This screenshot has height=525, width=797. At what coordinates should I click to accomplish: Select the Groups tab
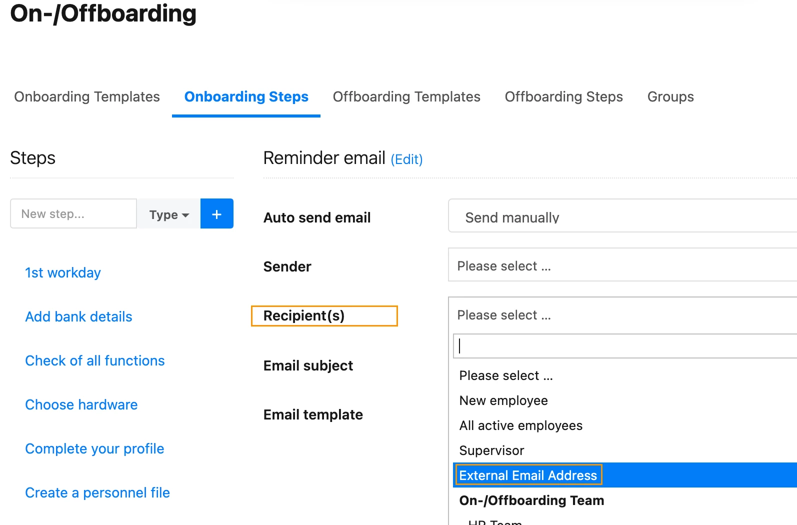pyautogui.click(x=670, y=96)
